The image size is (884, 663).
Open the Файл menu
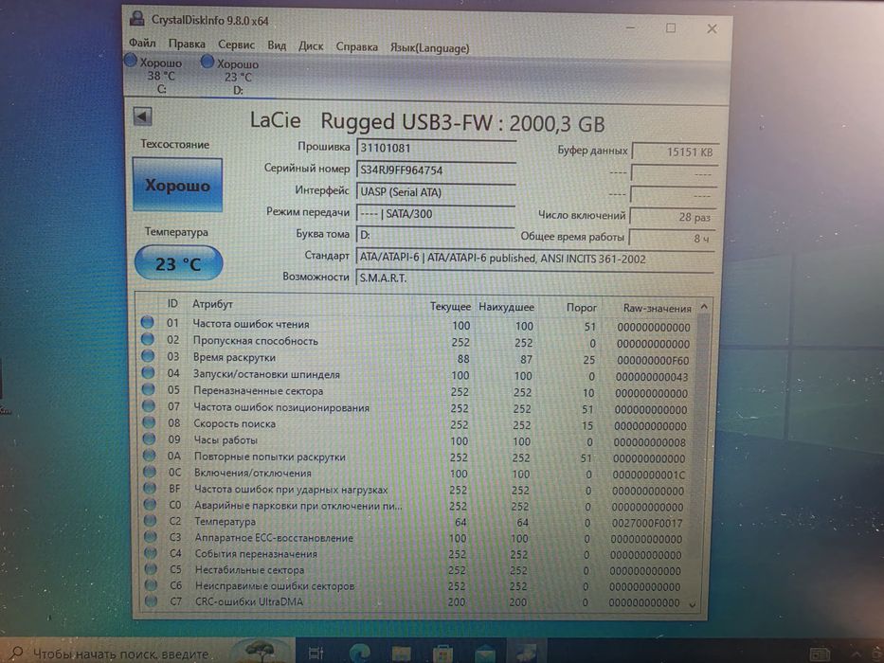click(142, 43)
